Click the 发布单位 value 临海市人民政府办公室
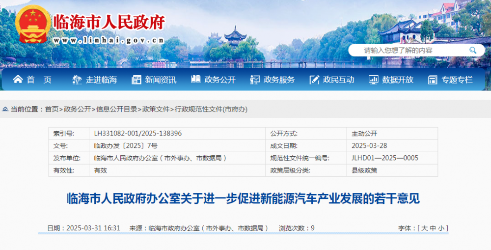Screen dimensions: 491x250 tap(125, 158)
